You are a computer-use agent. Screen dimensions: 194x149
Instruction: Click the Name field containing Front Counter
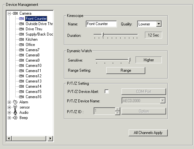pos(101,24)
